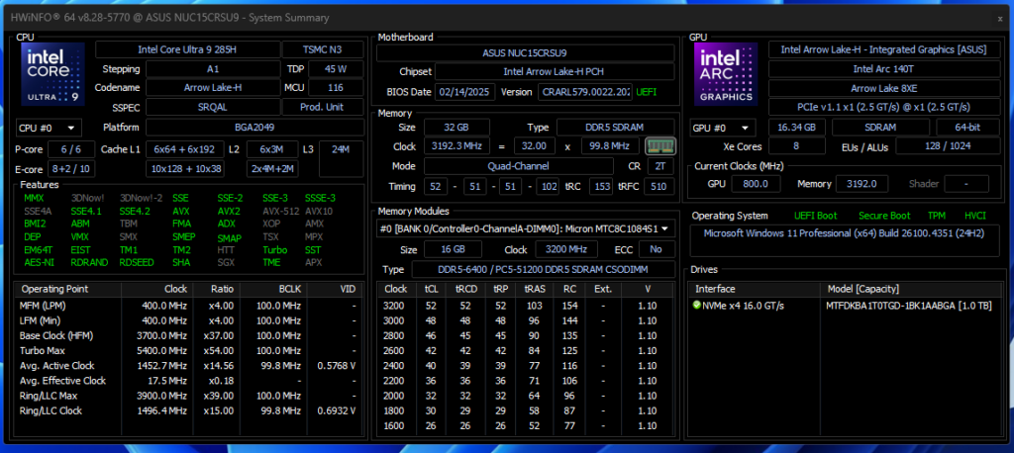The width and height of the screenshot is (1014, 453).
Task: Select the 1600 clock timing row
Action: (x=526, y=425)
